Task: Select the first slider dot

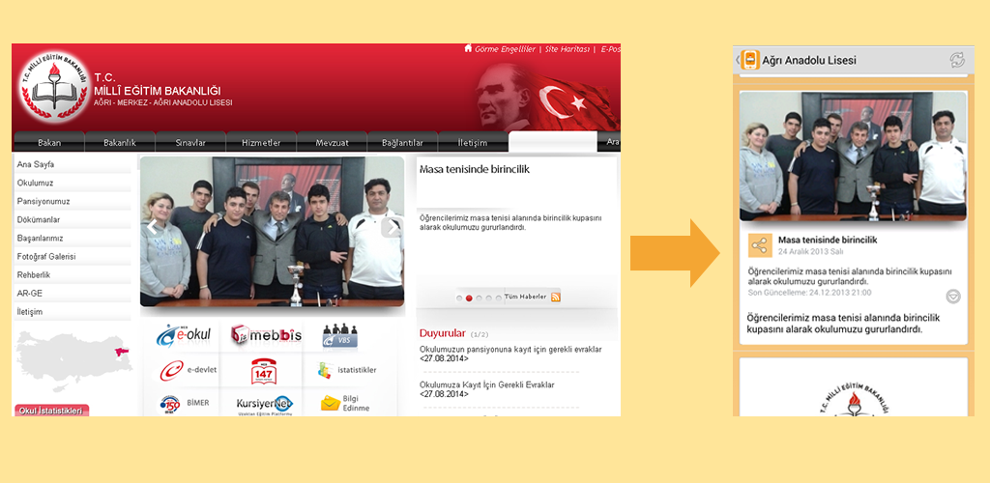Action: click(459, 298)
